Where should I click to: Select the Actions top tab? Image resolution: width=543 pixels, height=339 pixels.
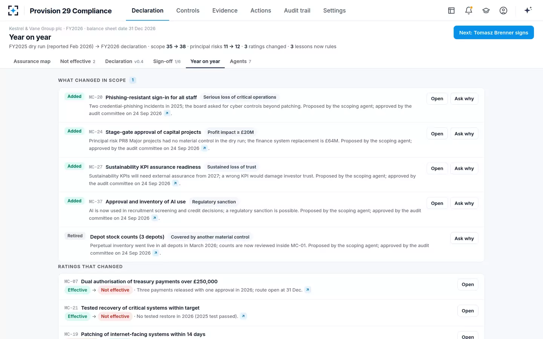[x=261, y=11]
